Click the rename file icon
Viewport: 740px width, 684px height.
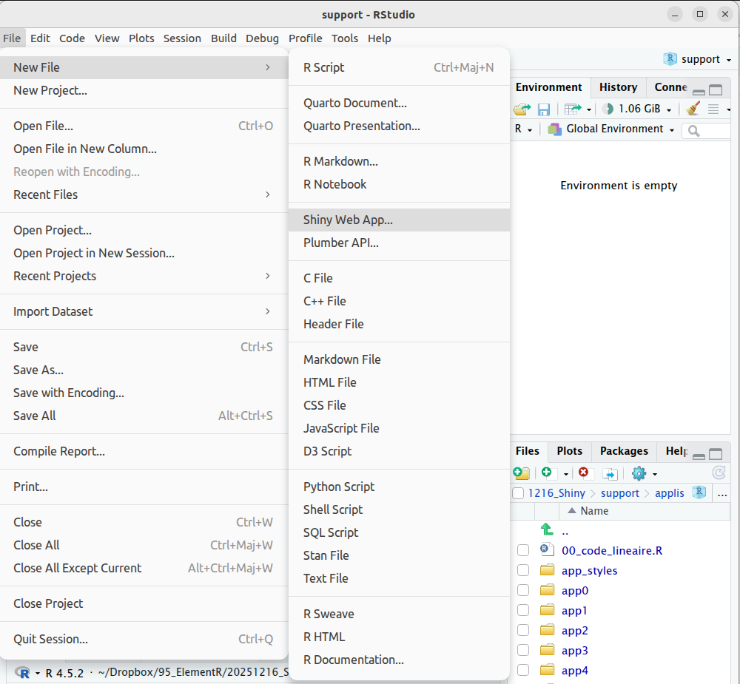click(x=610, y=473)
